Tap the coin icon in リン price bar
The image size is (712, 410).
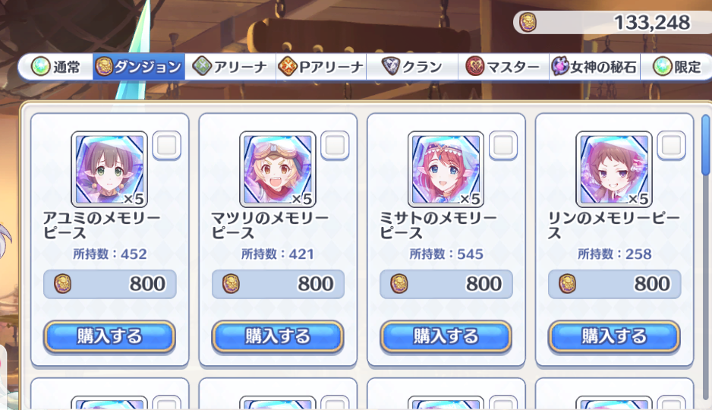pos(567,284)
